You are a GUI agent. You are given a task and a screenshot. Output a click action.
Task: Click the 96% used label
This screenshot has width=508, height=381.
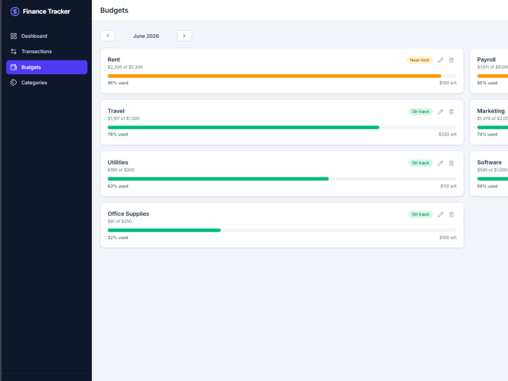coord(118,83)
